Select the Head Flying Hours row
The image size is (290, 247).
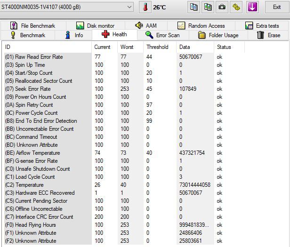[124, 225]
